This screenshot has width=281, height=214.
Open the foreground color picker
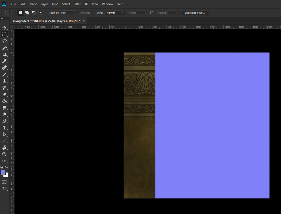3,172
